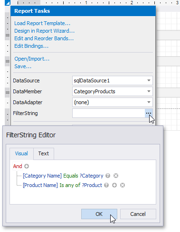The width and height of the screenshot is (180, 232).
Task: Select the third band handle on the vertical ruler
Action: click(x=8, y=92)
